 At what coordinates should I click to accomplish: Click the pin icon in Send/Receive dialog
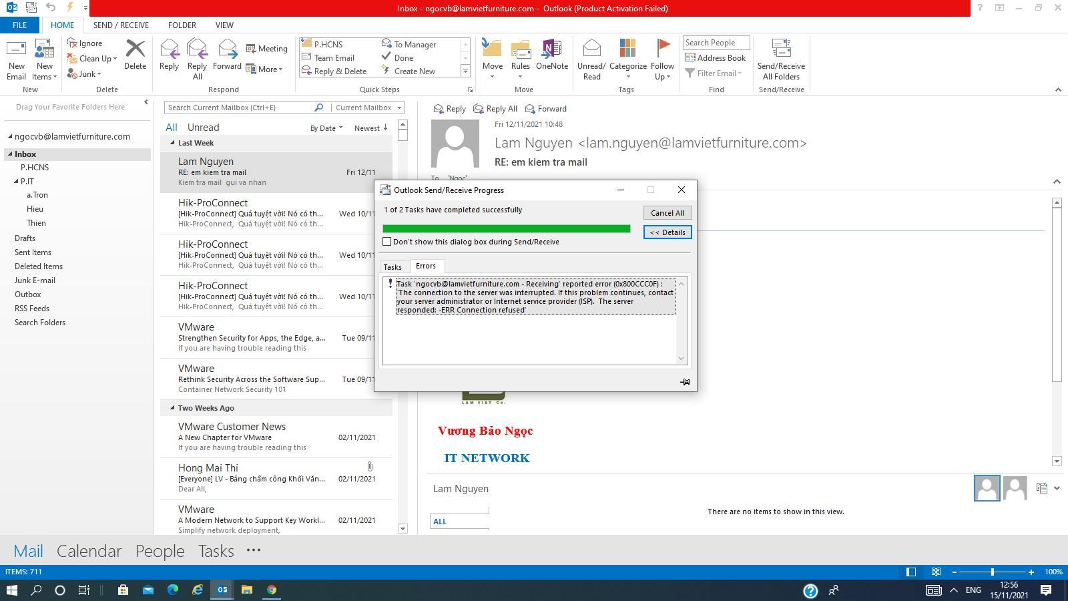[x=684, y=382]
